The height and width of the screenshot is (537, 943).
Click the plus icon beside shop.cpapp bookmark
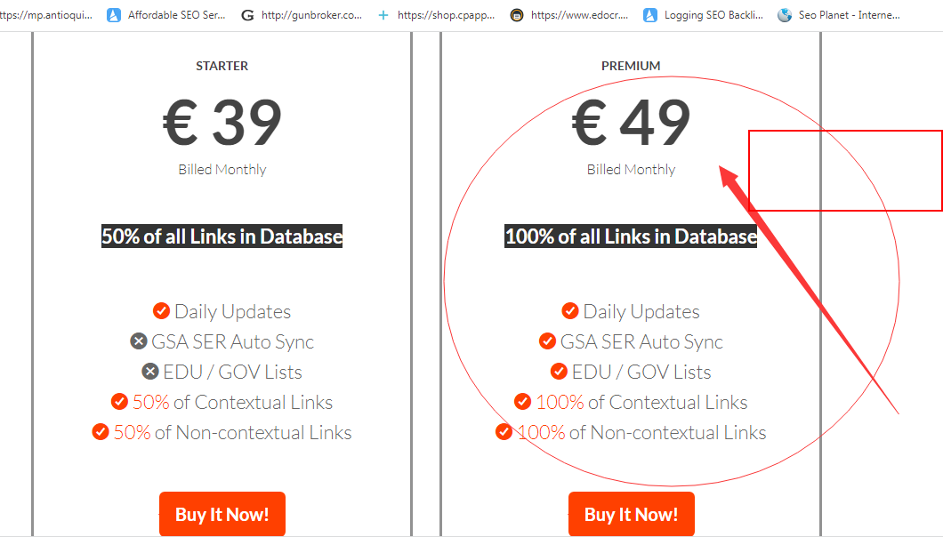tap(383, 15)
